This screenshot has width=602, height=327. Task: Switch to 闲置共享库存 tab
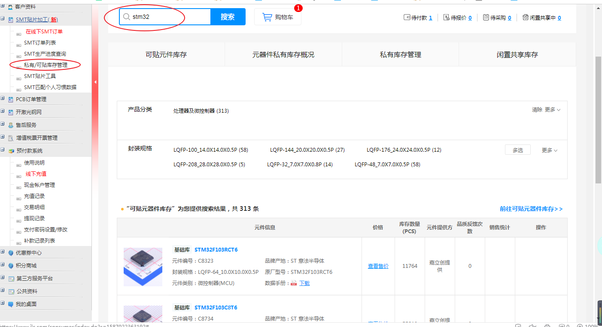click(x=517, y=55)
